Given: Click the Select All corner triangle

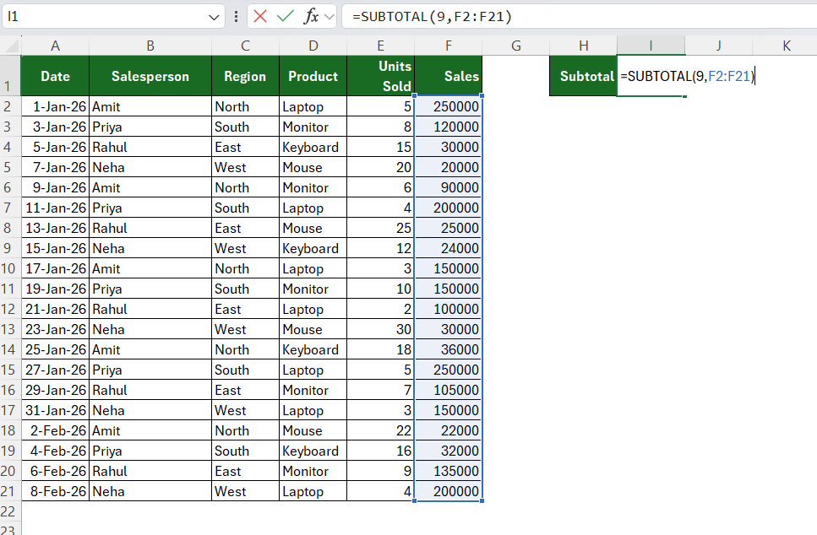Looking at the screenshot, I should 10,46.
